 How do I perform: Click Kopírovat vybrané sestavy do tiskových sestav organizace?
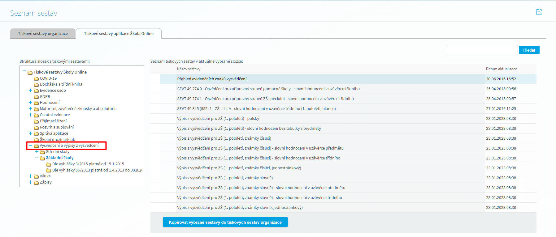225,222
